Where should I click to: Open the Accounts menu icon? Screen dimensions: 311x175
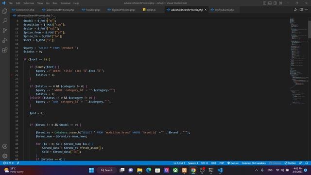[x=5, y=146]
